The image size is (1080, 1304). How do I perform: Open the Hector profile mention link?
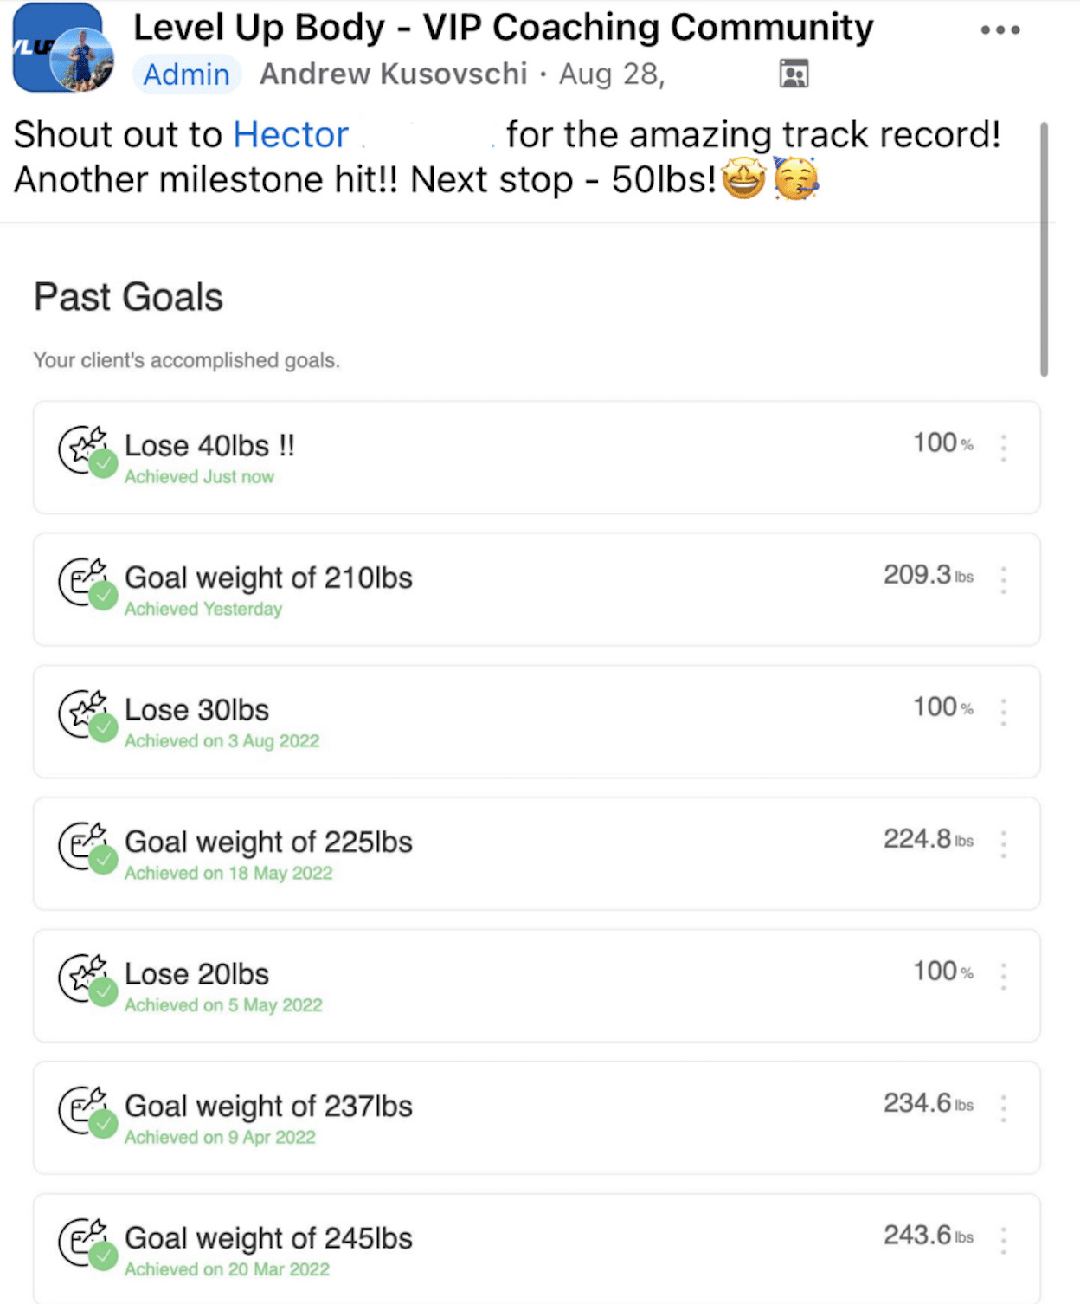pos(291,135)
